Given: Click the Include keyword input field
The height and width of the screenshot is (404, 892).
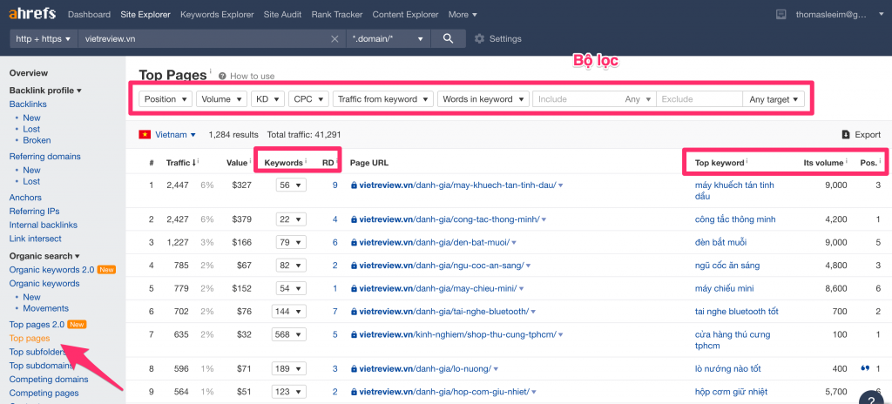Looking at the screenshot, I should point(578,99).
